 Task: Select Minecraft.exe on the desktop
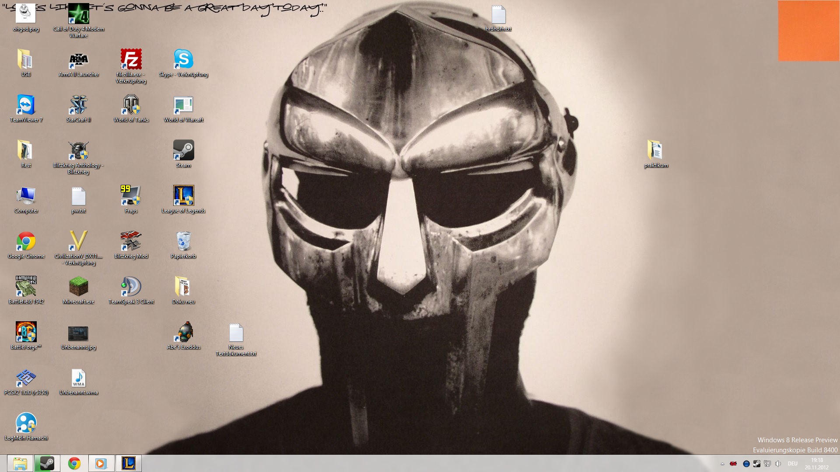pyautogui.click(x=78, y=287)
